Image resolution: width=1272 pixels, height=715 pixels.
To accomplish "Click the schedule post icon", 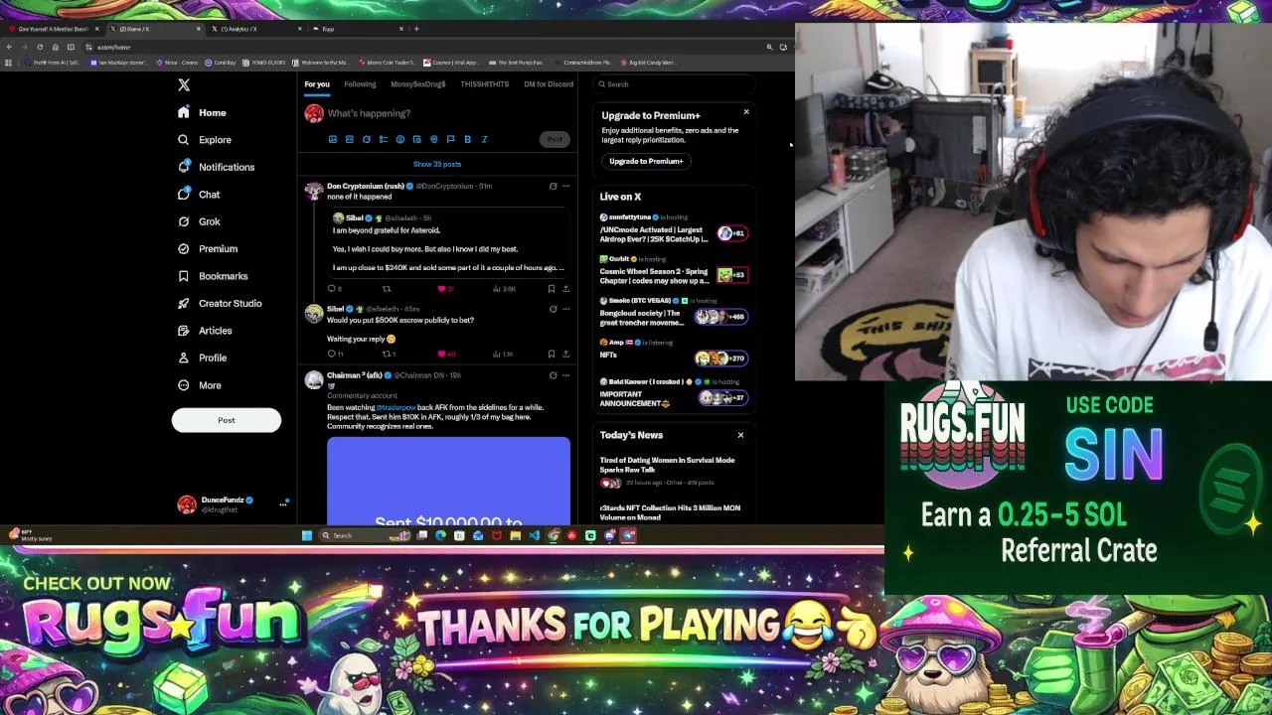I will [417, 139].
